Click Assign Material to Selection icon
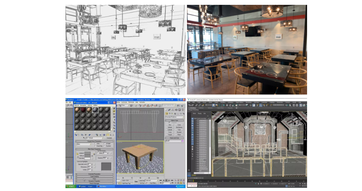Viewport: 362px width, 191px height. click(x=82, y=135)
